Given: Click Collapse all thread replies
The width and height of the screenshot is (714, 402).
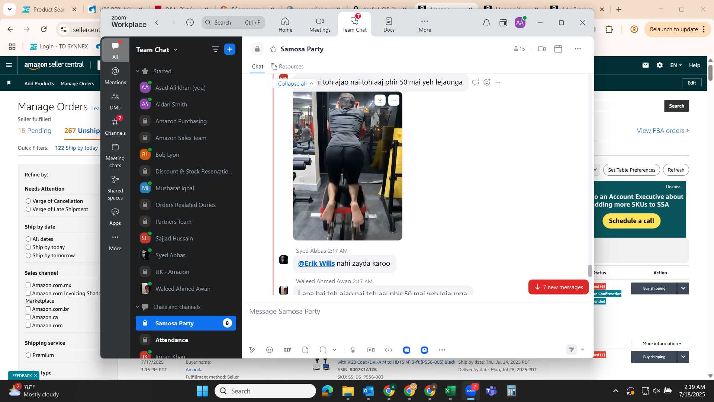Looking at the screenshot, I should pyautogui.click(x=296, y=83).
